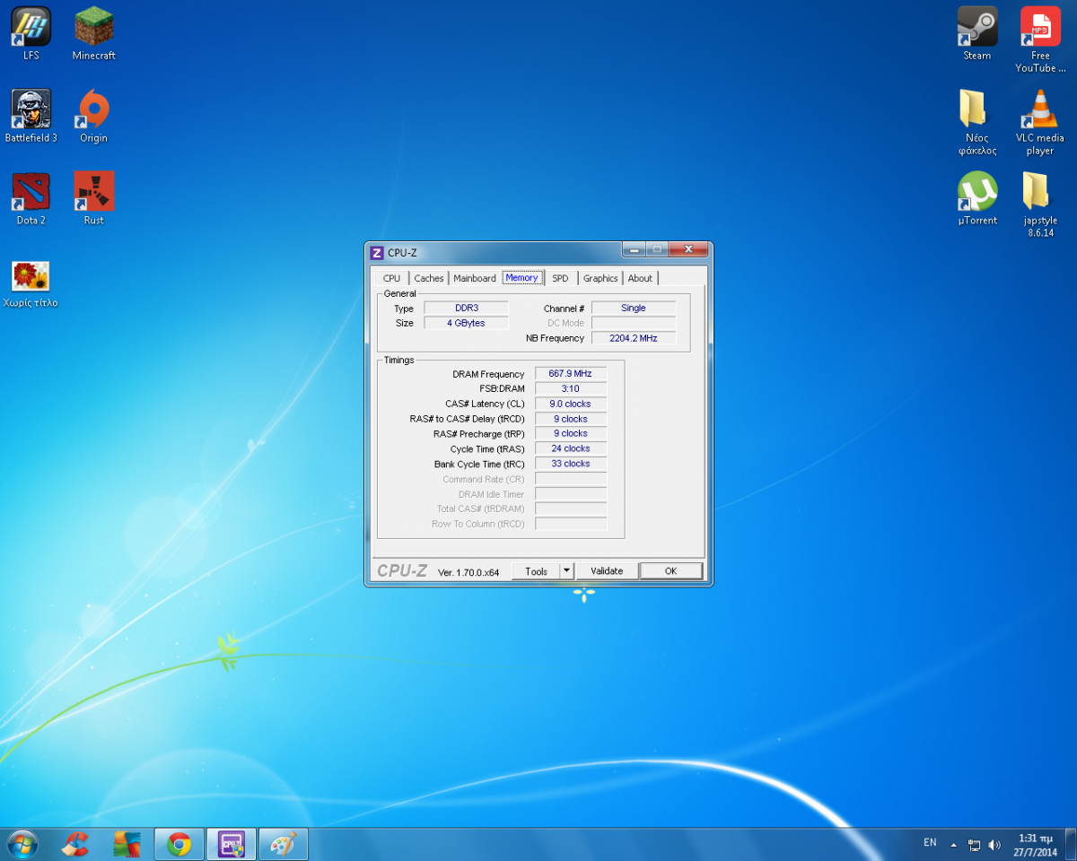The height and width of the screenshot is (861, 1077).
Task: Select the Memory tab
Action: tap(522, 277)
